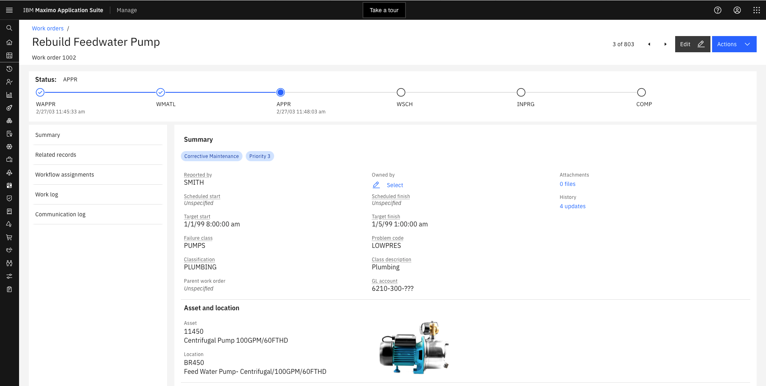Open the 0 files attachments link
The width and height of the screenshot is (766, 386).
(x=567, y=184)
